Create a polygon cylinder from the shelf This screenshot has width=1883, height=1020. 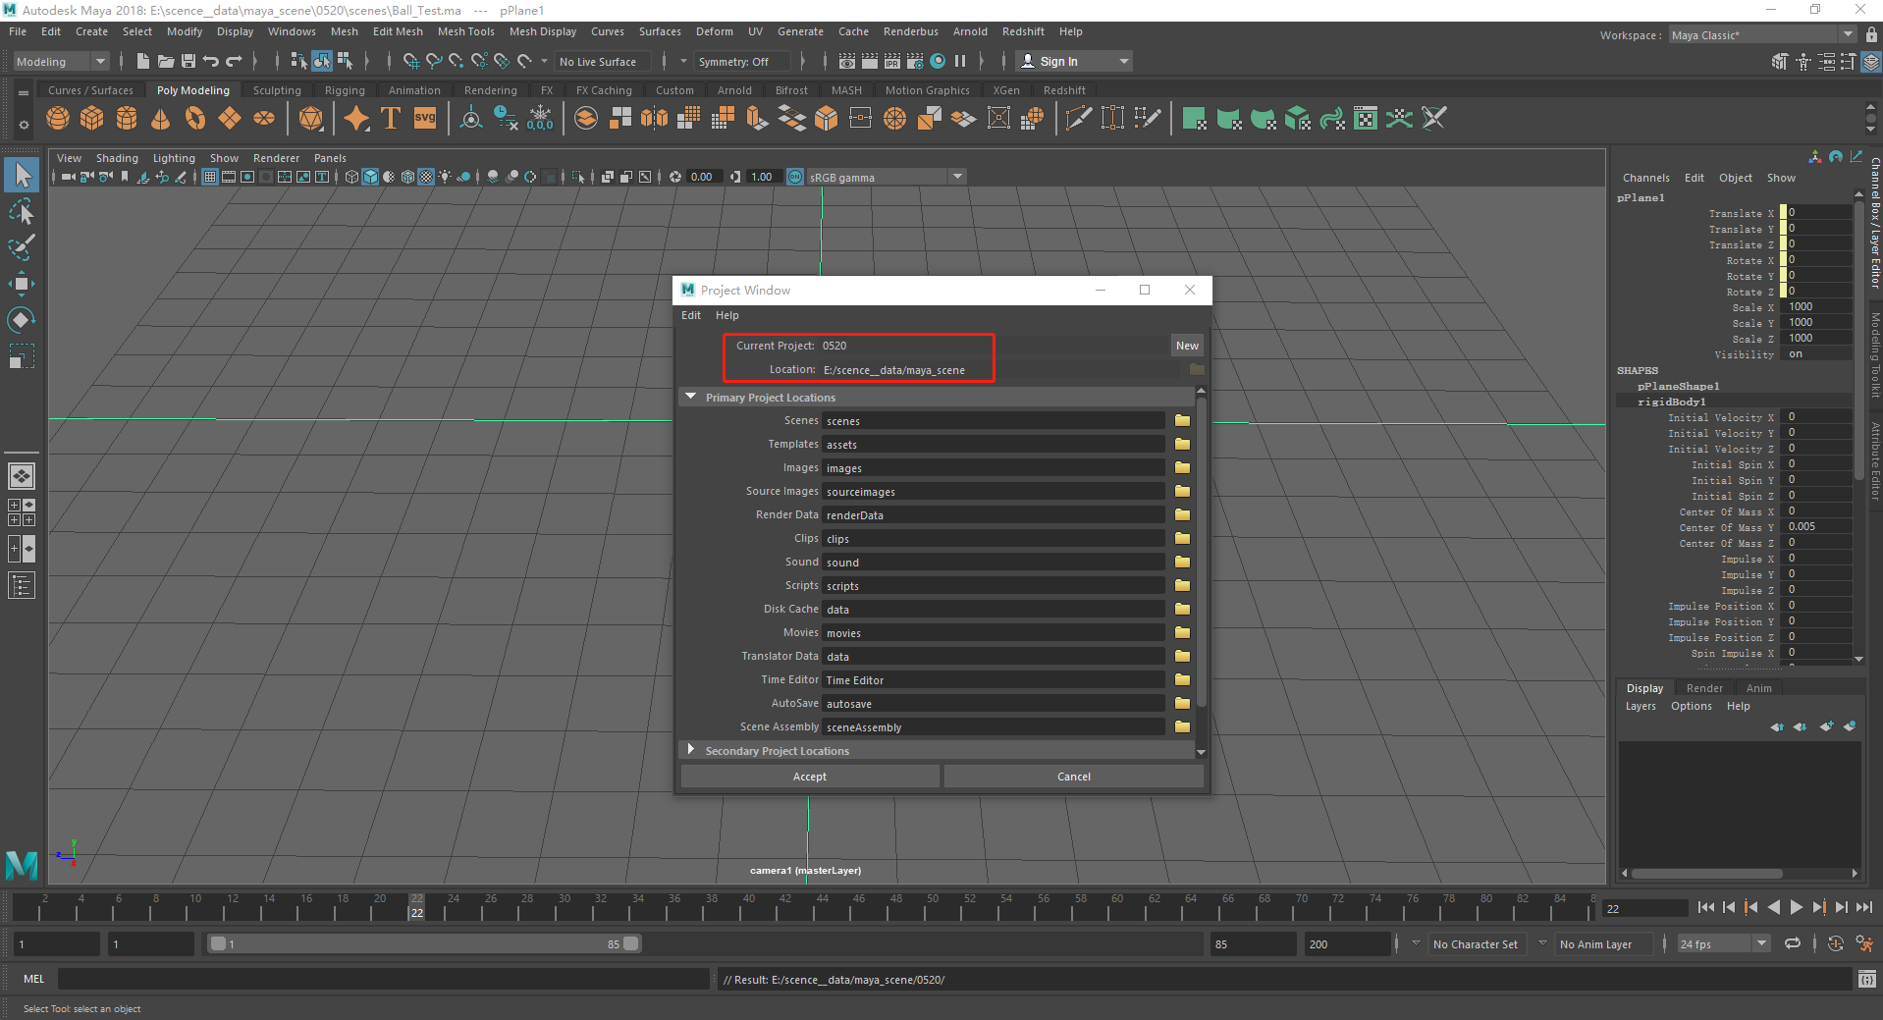tap(127, 119)
